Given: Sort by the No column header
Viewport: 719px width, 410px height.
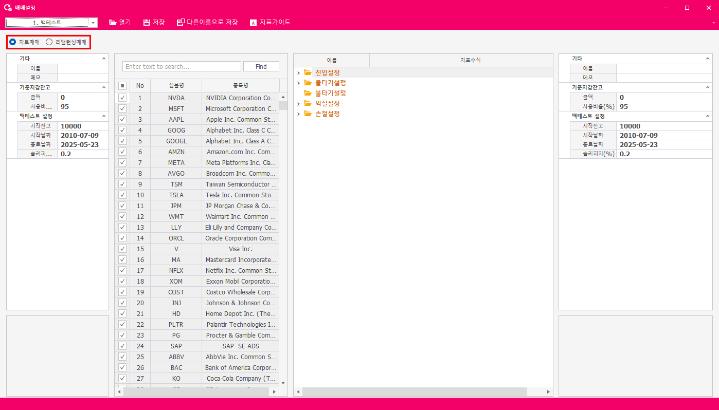Looking at the screenshot, I should (140, 86).
